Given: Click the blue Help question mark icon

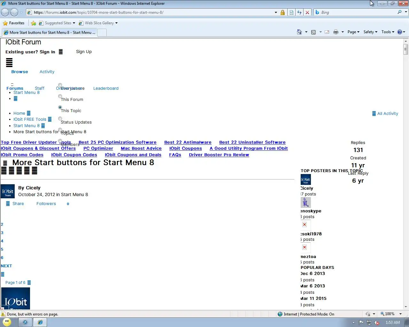Looking at the screenshot, I should click(400, 32).
